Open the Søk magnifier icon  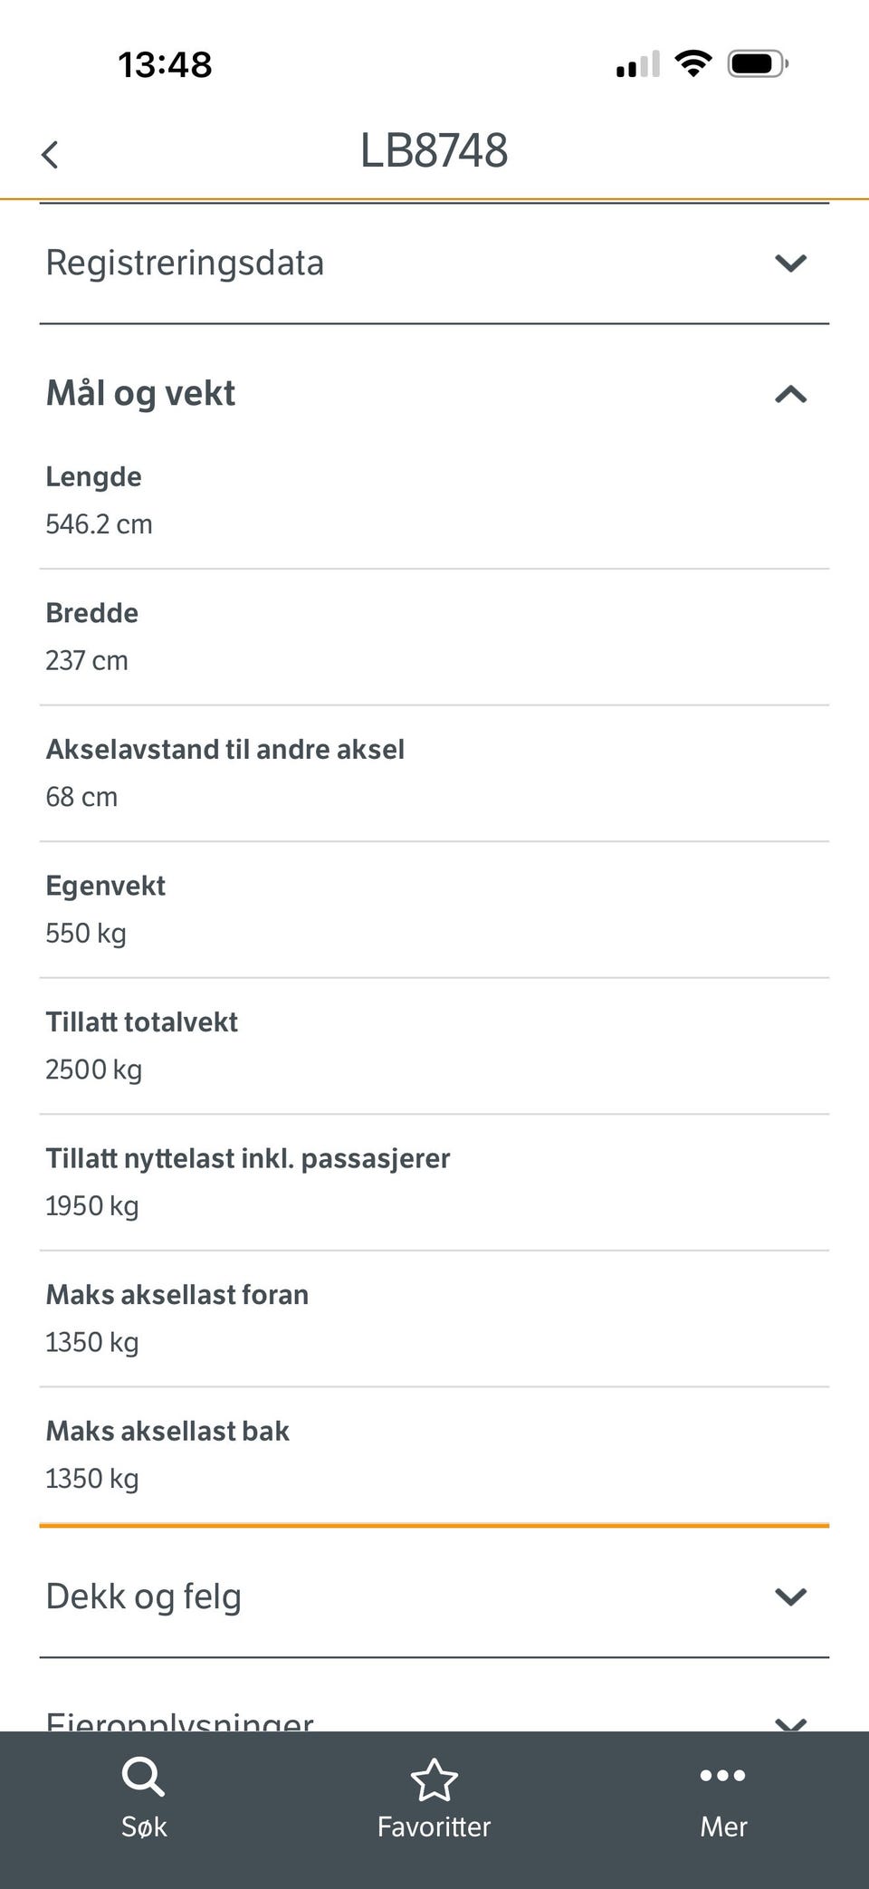tap(144, 1778)
